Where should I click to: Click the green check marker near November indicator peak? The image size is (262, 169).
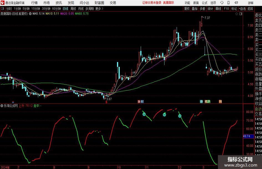coord(144,114)
